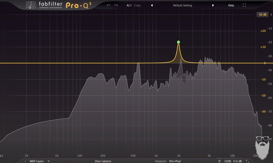Click the 500 frequency axis label

(133, 155)
